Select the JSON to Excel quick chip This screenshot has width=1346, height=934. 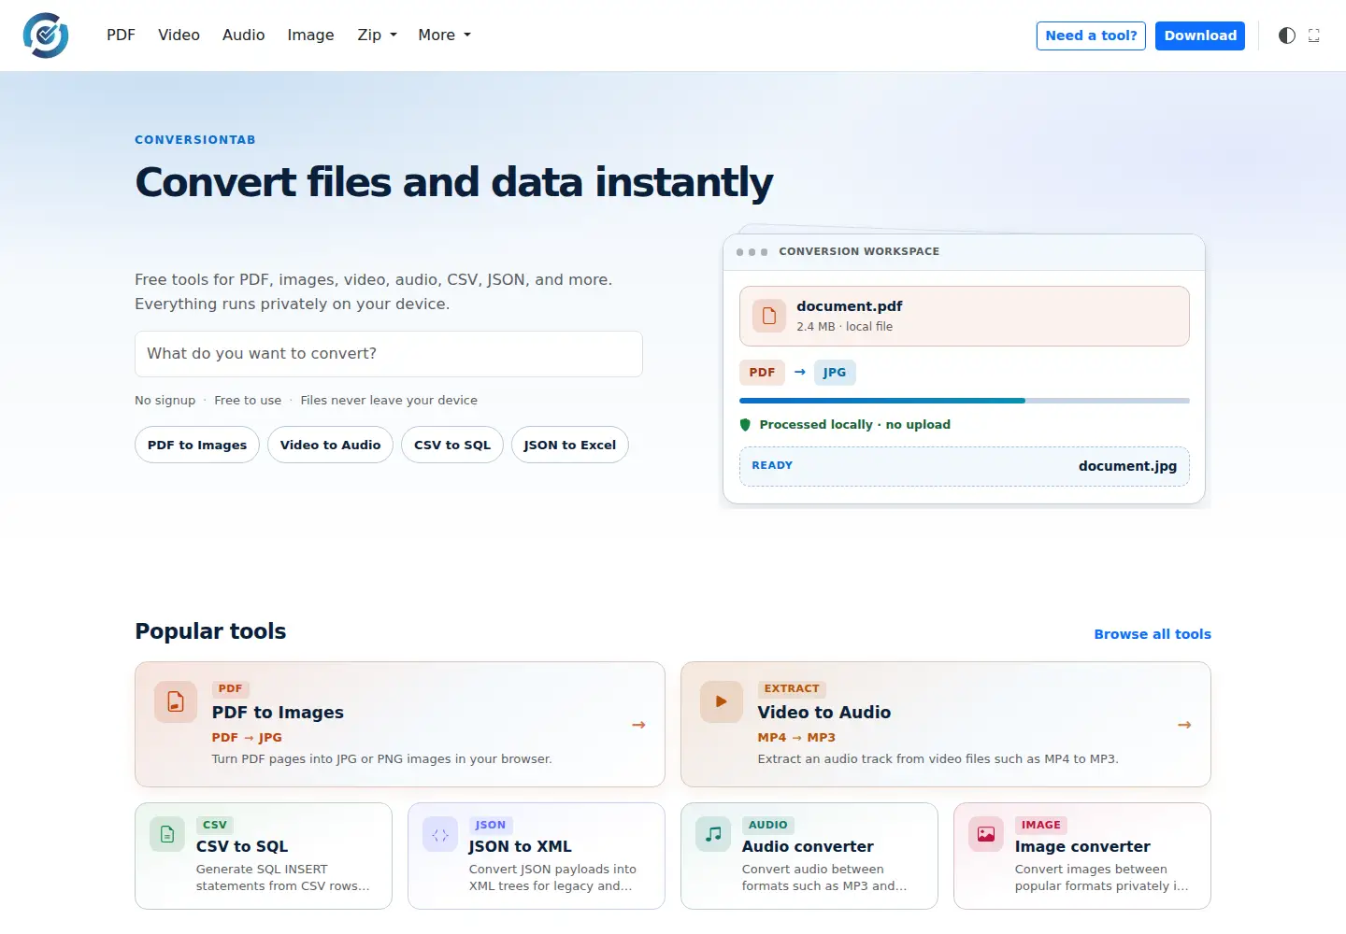(x=570, y=445)
